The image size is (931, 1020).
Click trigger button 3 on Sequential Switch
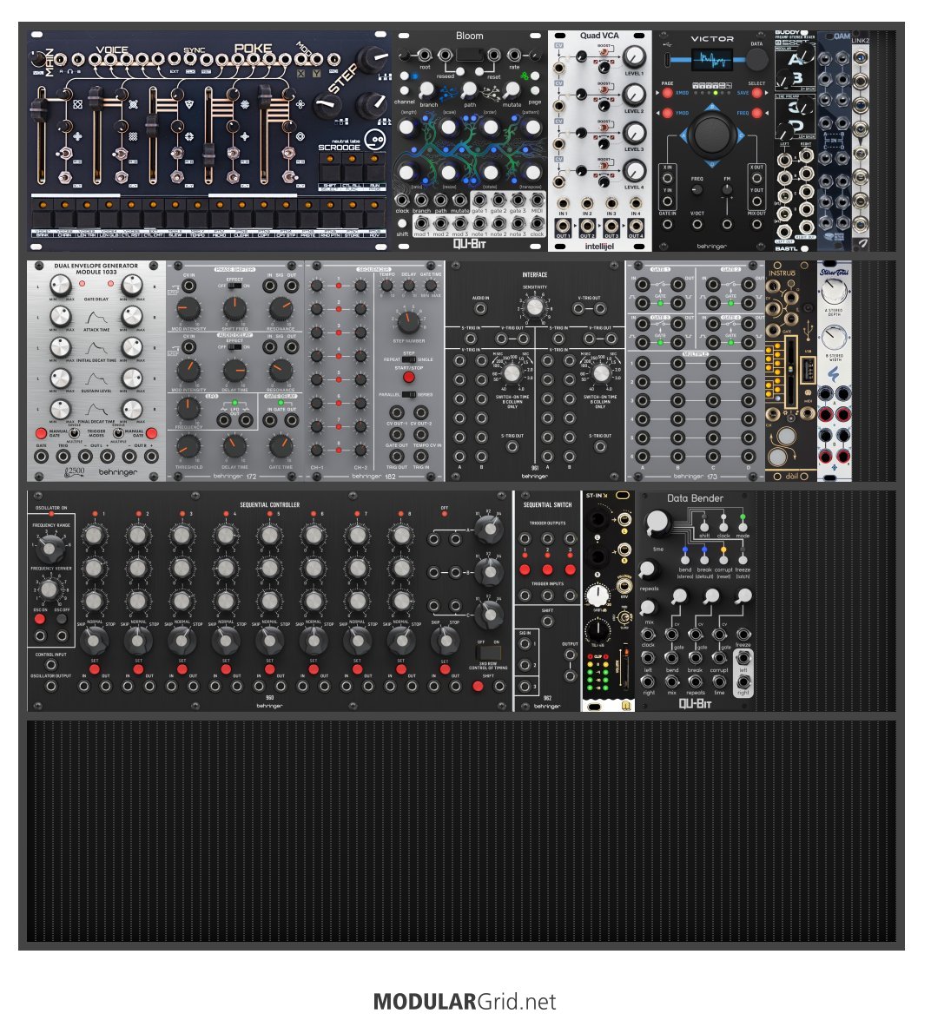tap(570, 569)
